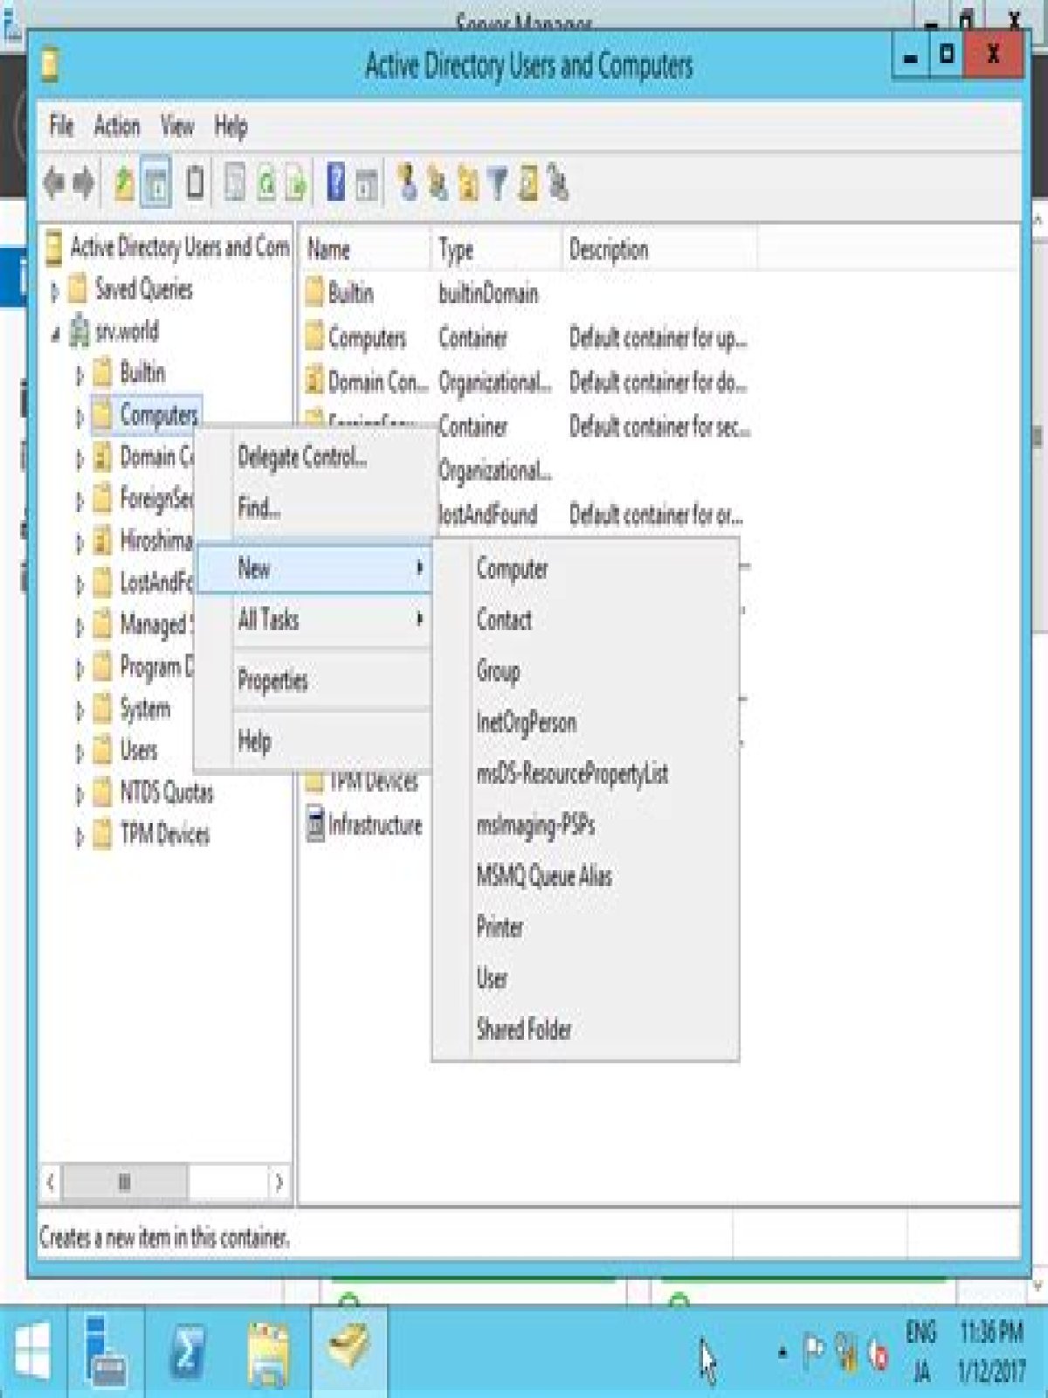Choose Properties from context menu
Image resolution: width=1048 pixels, height=1398 pixels.
click(315, 680)
